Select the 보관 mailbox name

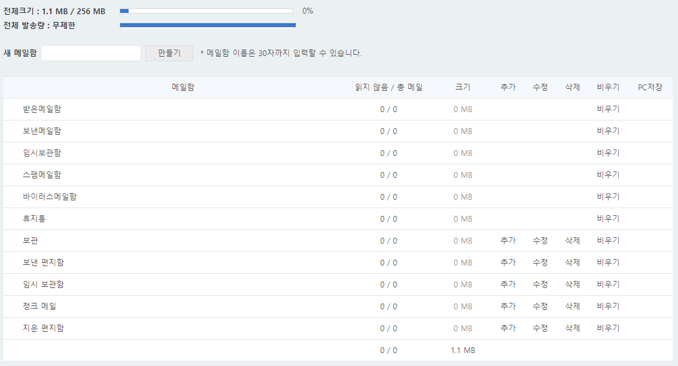[x=30, y=240]
